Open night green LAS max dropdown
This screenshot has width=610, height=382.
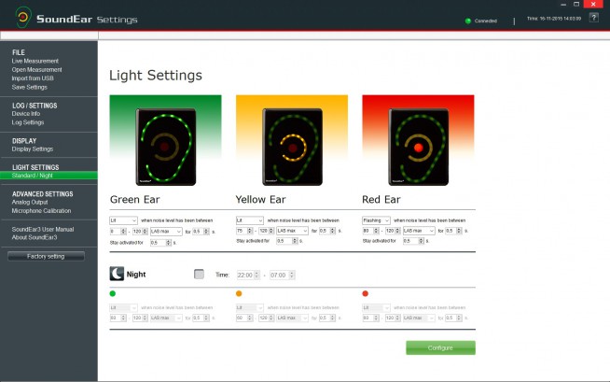tap(167, 318)
